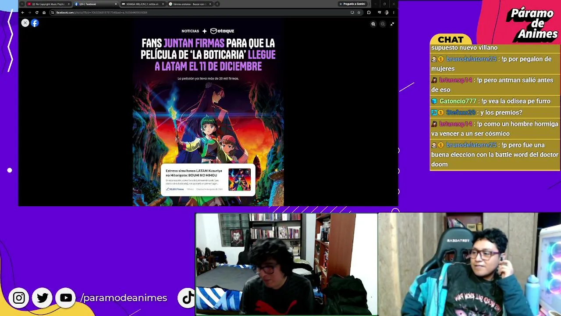The height and width of the screenshot is (316, 561).
Task: Open the browser home page
Action: point(44,12)
